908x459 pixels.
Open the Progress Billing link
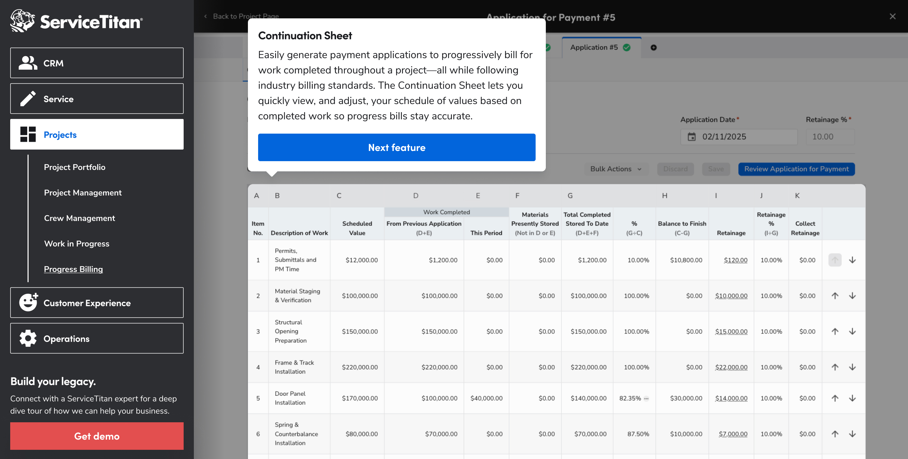tap(73, 269)
